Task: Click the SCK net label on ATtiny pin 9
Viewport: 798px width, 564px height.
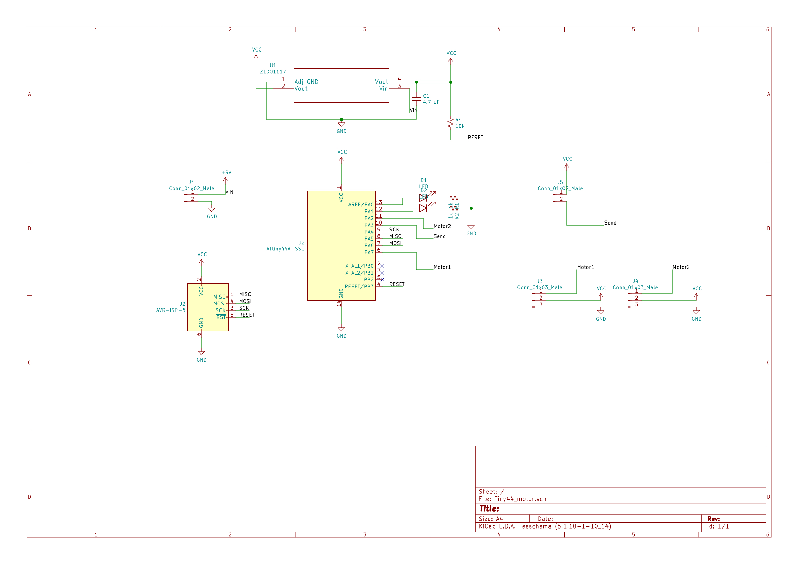Action: coord(394,230)
